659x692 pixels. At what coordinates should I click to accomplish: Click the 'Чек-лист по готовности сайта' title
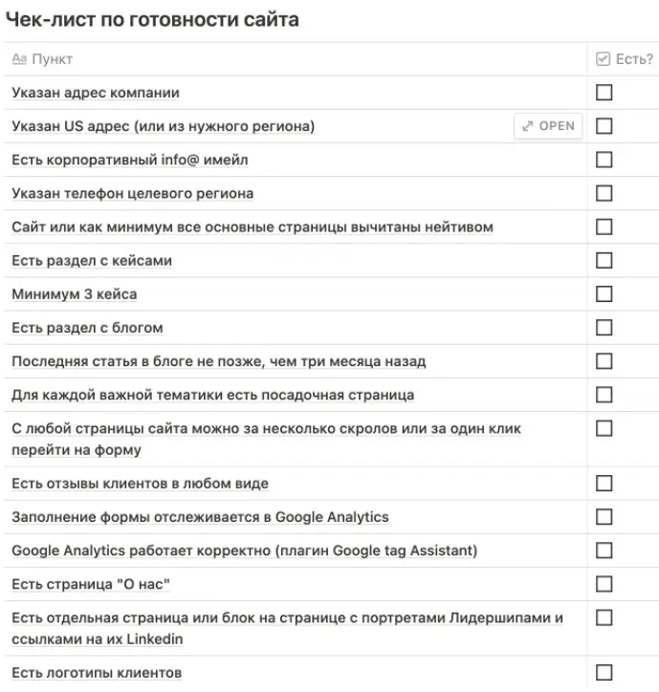pos(152,20)
